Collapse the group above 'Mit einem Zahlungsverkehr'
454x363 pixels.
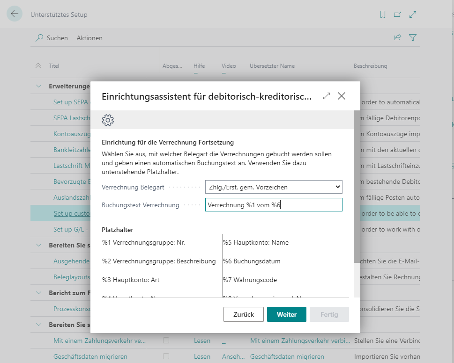click(38, 325)
